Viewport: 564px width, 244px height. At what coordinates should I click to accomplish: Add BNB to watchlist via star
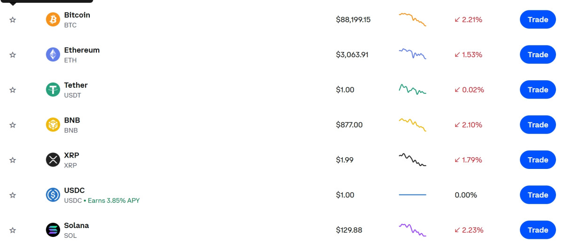[13, 125]
